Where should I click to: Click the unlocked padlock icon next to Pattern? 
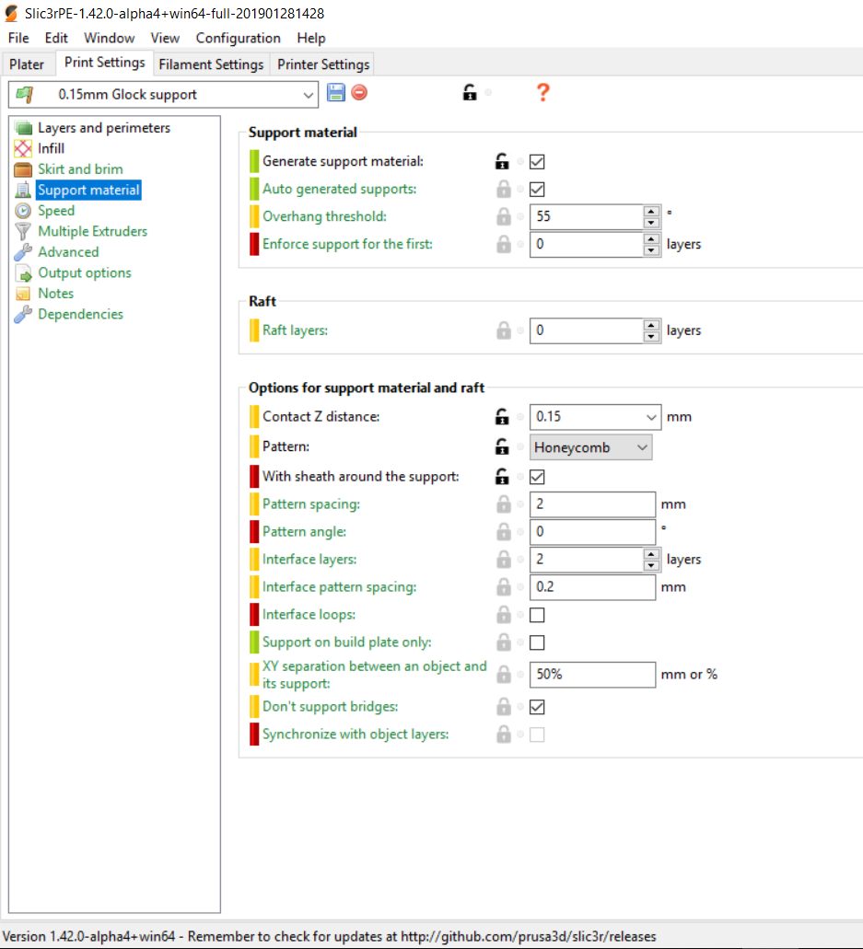[x=502, y=447]
